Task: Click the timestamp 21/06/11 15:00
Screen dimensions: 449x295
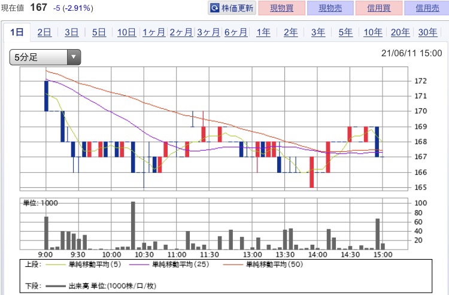Action: [411, 53]
